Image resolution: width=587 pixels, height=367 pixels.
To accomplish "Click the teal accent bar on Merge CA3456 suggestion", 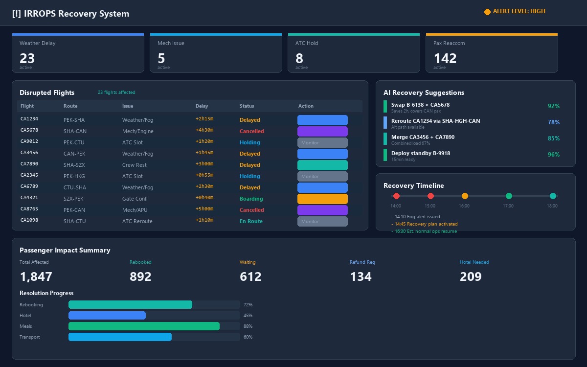I will 385,139.
